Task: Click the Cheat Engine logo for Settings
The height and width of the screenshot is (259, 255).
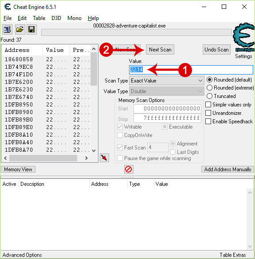Action: pos(243,37)
